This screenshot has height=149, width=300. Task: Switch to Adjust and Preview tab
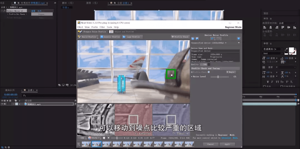122,32
